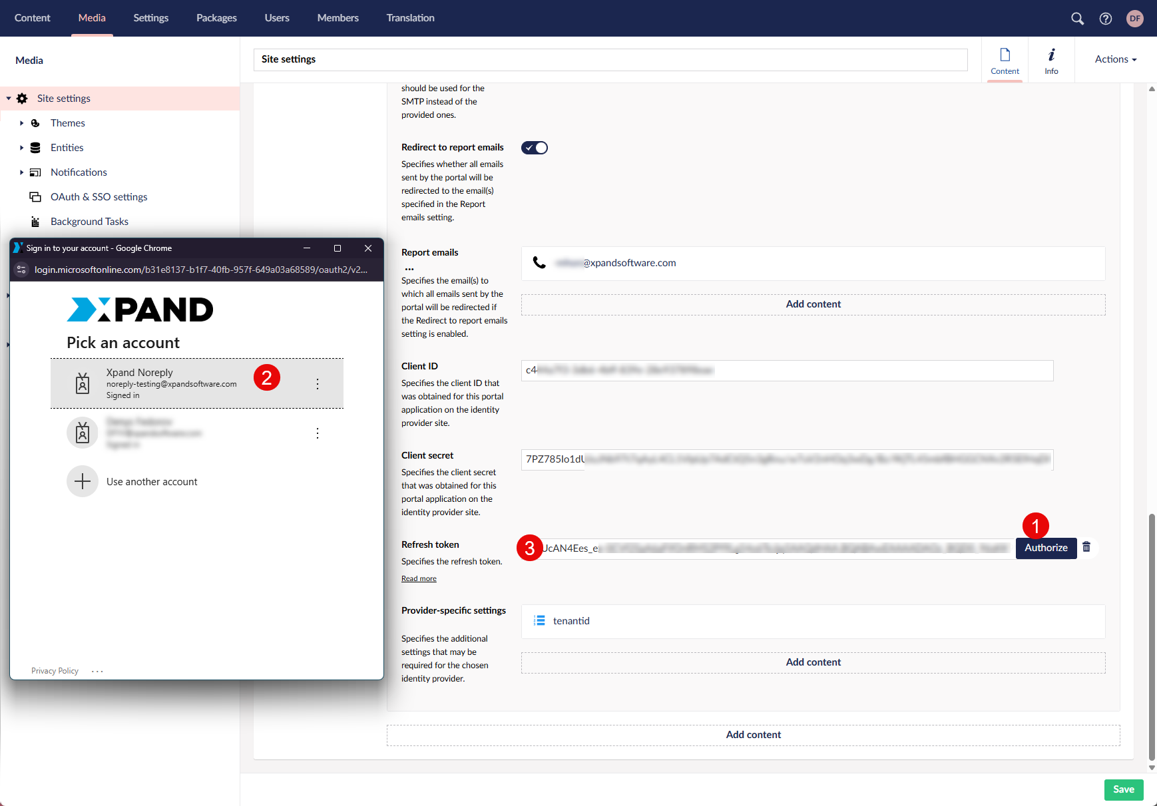Click the Background Tasks tree icon

click(35, 222)
